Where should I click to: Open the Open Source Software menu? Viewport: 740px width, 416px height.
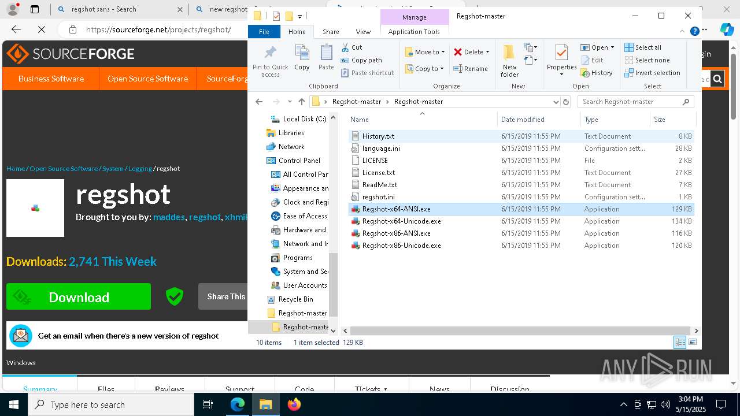(x=147, y=79)
